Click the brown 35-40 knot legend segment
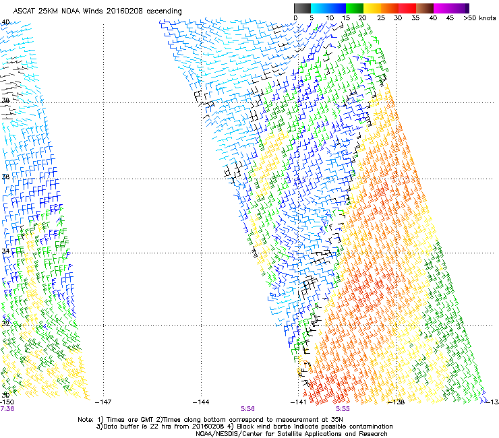This screenshot has height=438, width=499. click(x=425, y=8)
